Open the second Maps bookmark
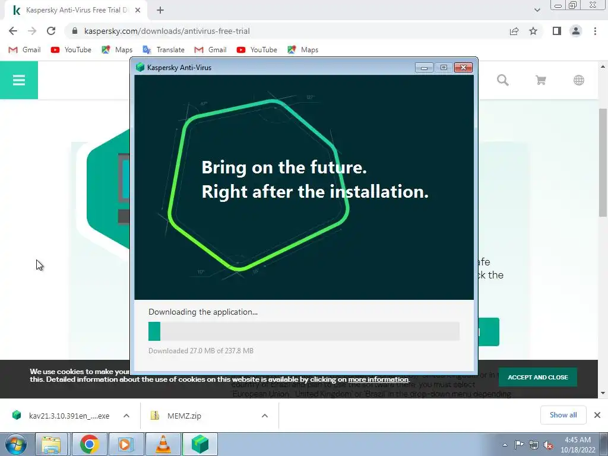The height and width of the screenshot is (456, 608). 302,50
